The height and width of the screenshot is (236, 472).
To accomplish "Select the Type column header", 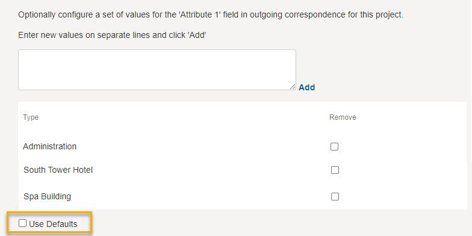I will pyautogui.click(x=31, y=117).
